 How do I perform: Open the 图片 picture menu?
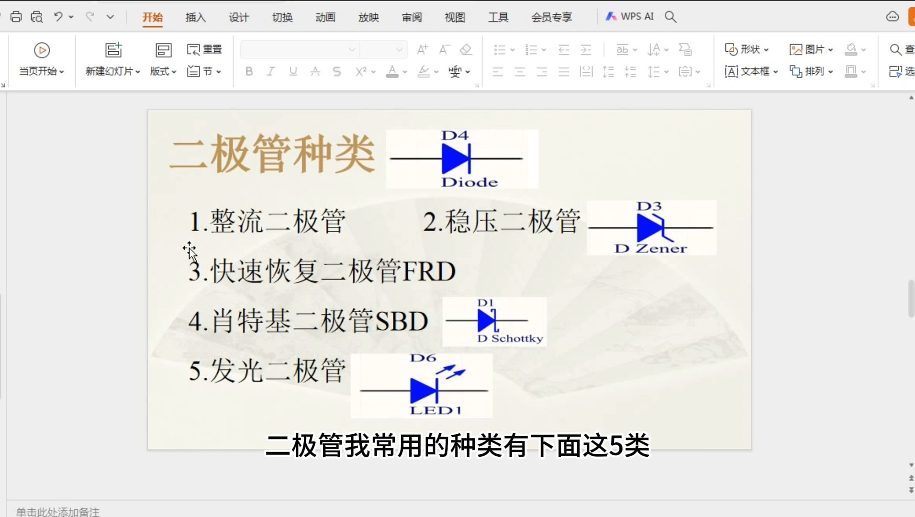coord(811,49)
